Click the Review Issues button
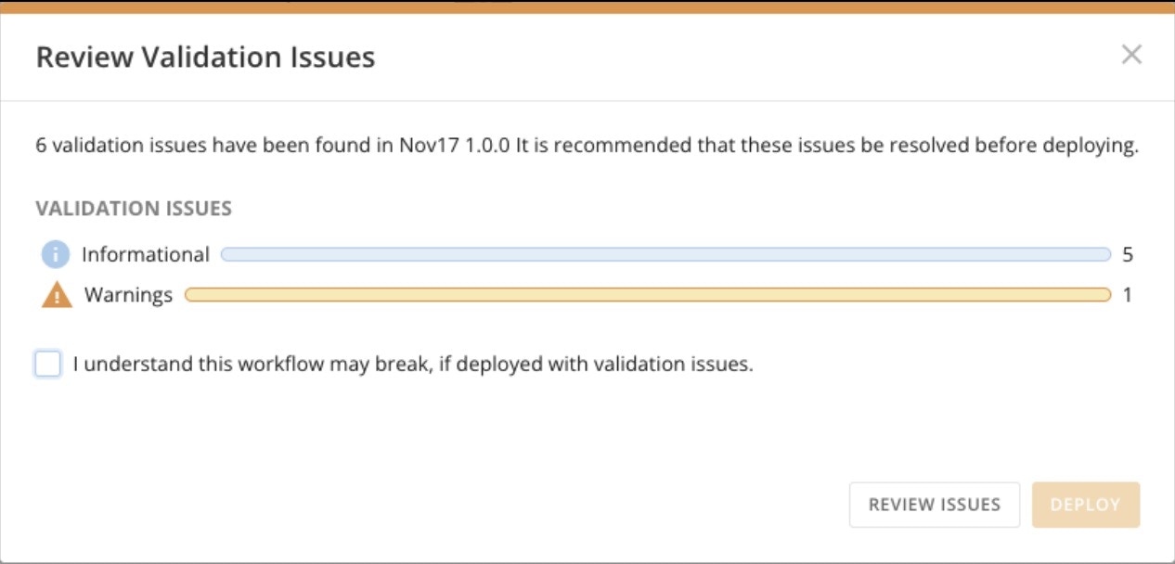The image size is (1175, 564). (934, 504)
